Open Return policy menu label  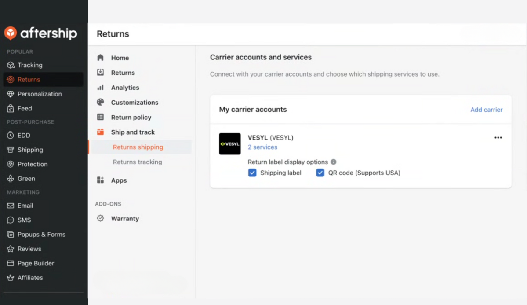(131, 117)
